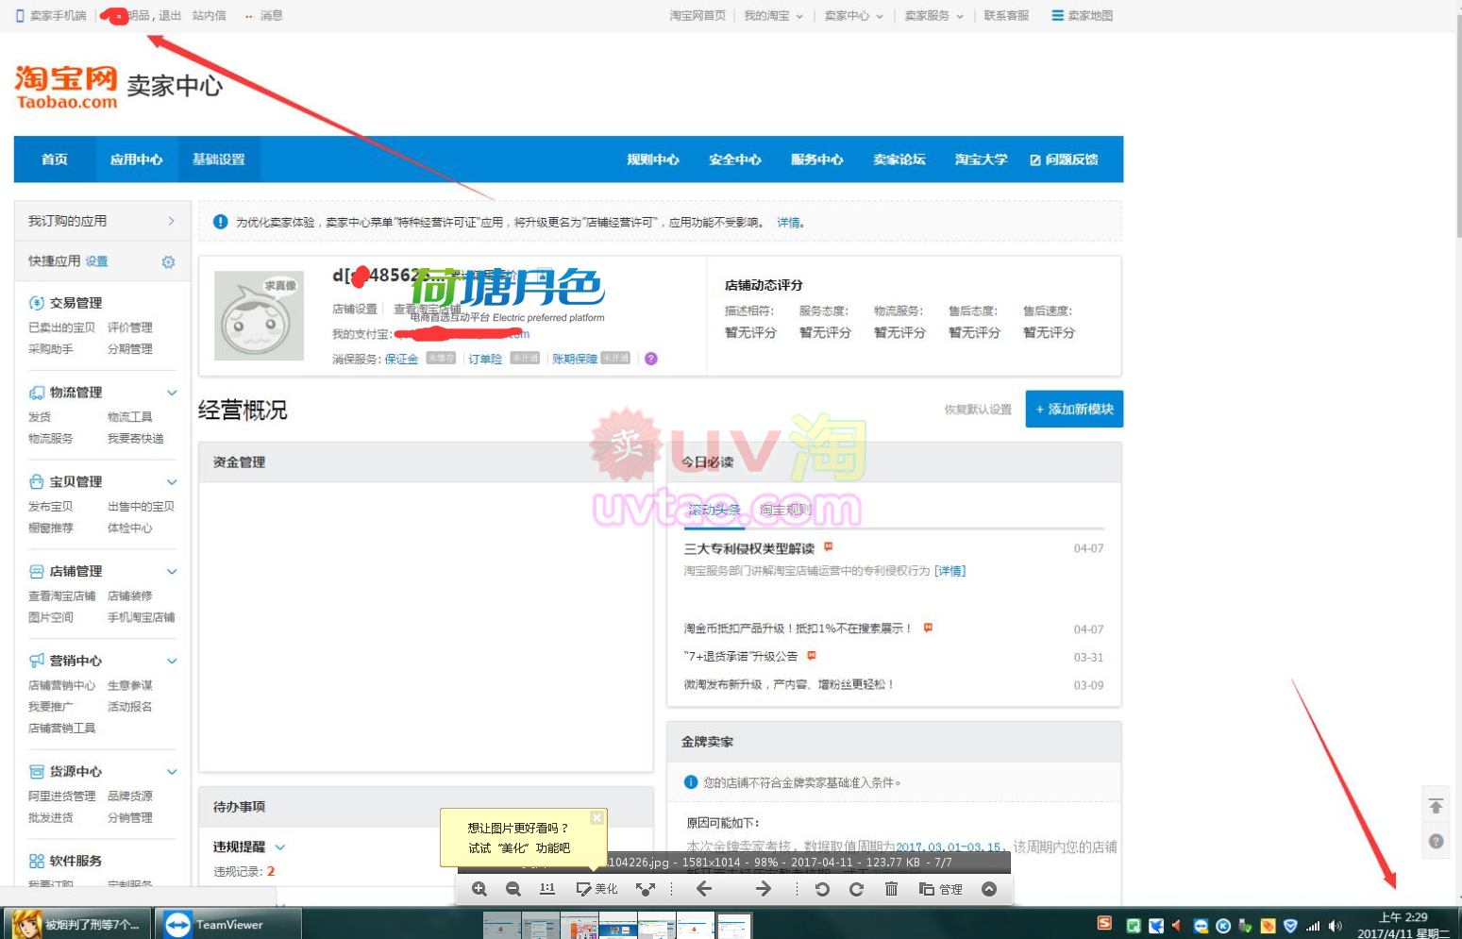This screenshot has height=939, width=1462.
Task: Go to previous image with left arrow
Action: click(x=704, y=889)
